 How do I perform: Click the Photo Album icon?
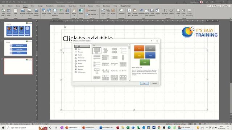[36, 10]
